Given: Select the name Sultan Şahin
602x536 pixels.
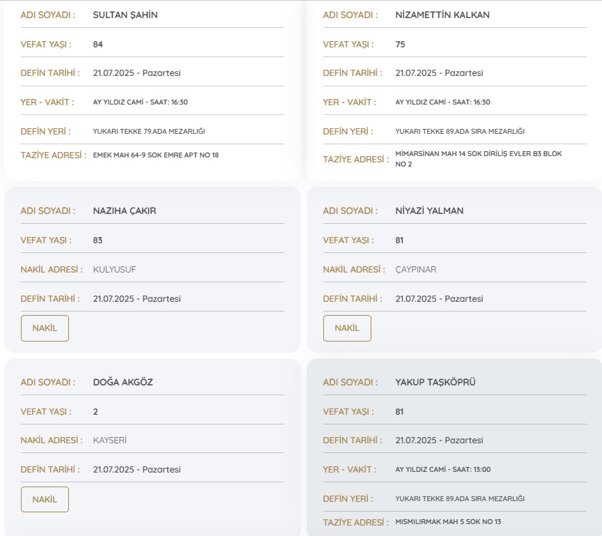Looking at the screenshot, I should [125, 15].
